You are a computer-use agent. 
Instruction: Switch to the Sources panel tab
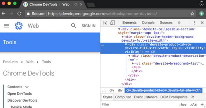point(166,22)
